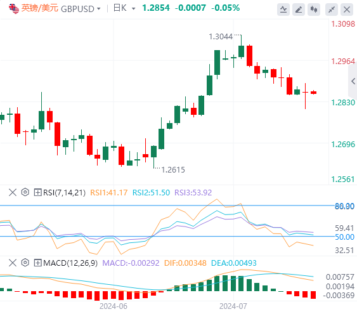The height and width of the screenshot is (314, 357).
Task: Open RSI indicator settings hexagon
Action: [25, 192]
